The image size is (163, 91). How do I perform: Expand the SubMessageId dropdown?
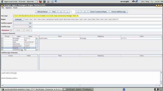pyautogui.click(x=30, y=23)
